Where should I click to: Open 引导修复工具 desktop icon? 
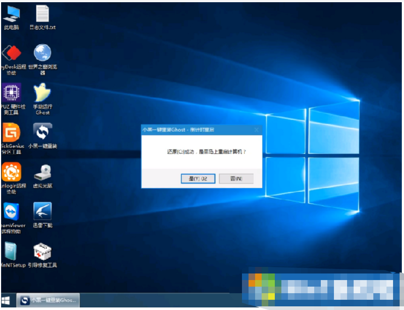(42, 255)
